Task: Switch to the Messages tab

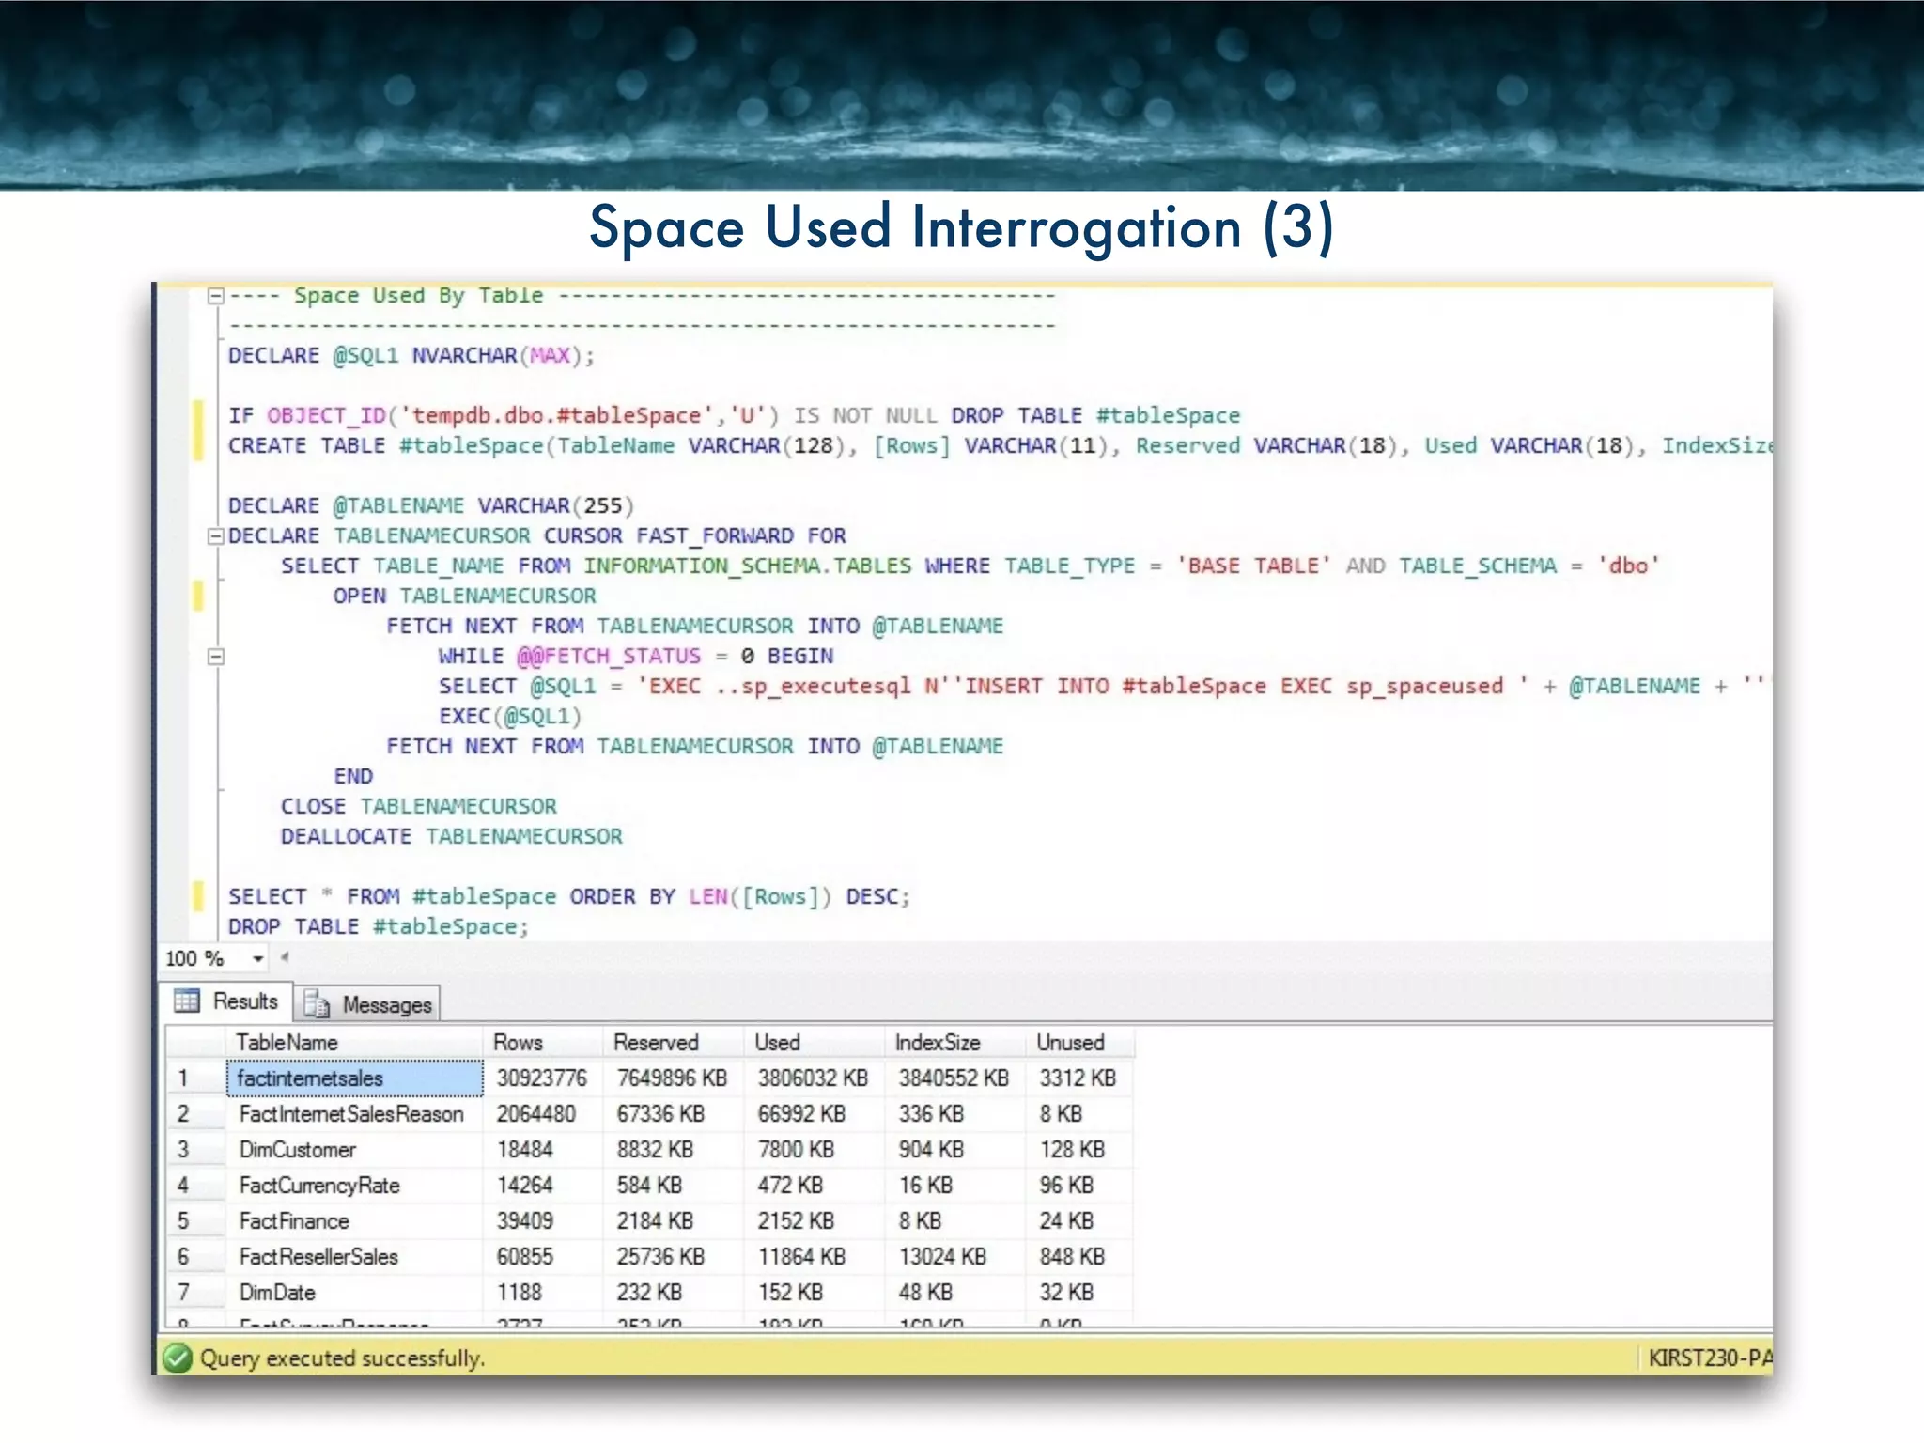Action: (386, 1005)
